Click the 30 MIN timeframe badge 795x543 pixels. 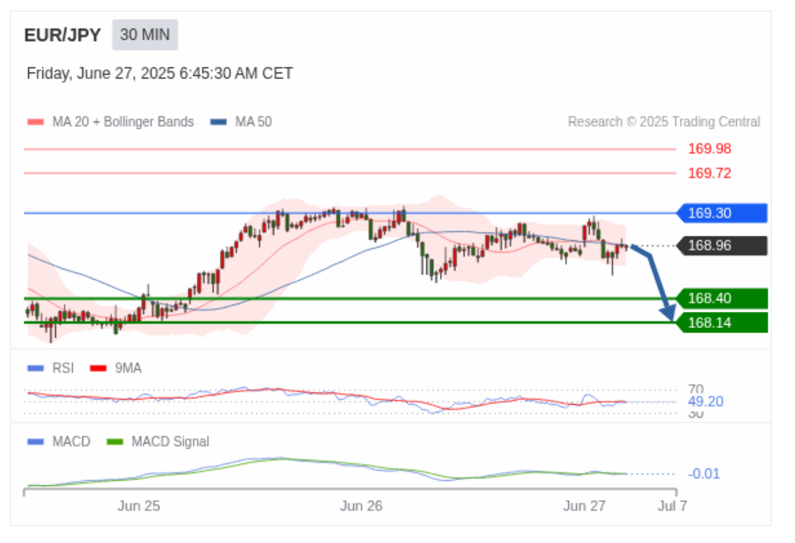click(145, 35)
